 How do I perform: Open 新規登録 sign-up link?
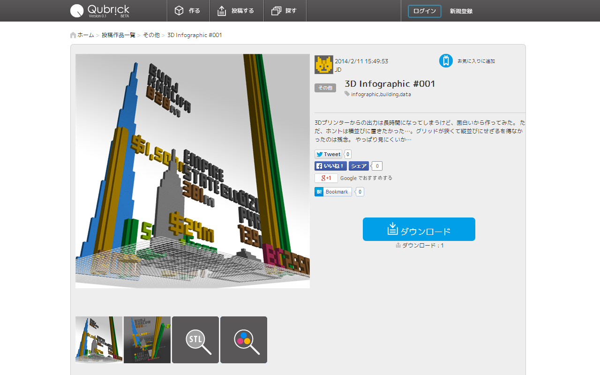tap(461, 11)
